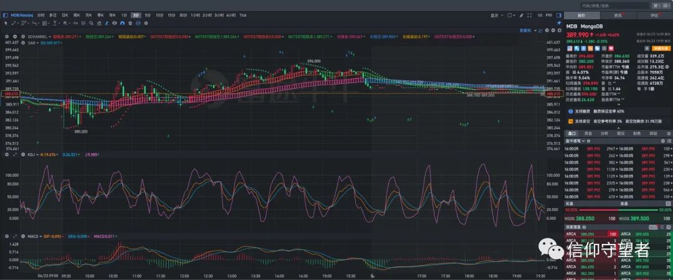Click the MDB:Nasdaq ticker label
The image size is (673, 280).
point(22,16)
